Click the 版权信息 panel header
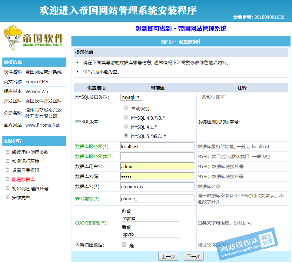 click(34, 62)
